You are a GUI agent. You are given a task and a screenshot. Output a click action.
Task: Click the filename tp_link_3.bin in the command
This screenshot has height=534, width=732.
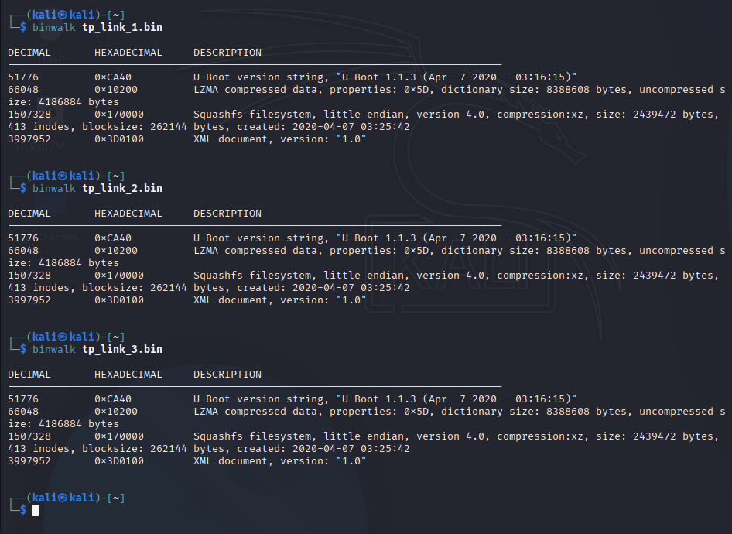point(122,349)
